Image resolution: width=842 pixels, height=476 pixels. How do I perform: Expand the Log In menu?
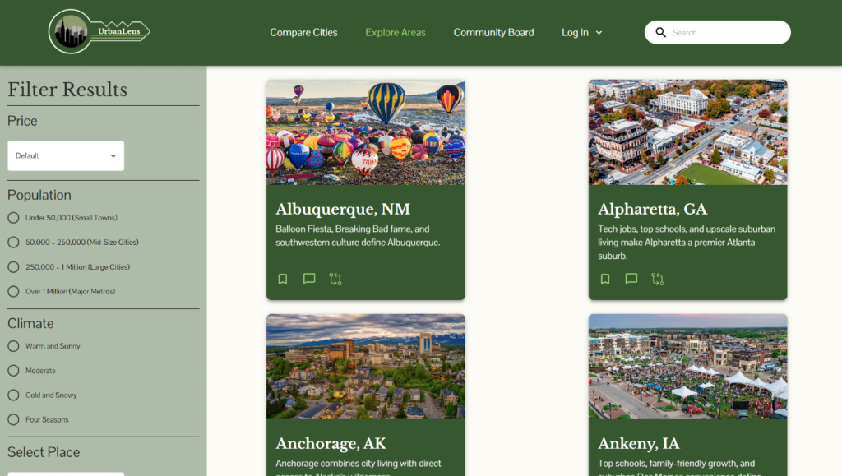tap(582, 33)
